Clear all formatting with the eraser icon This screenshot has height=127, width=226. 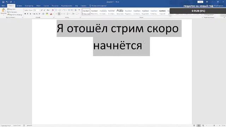[53, 10]
